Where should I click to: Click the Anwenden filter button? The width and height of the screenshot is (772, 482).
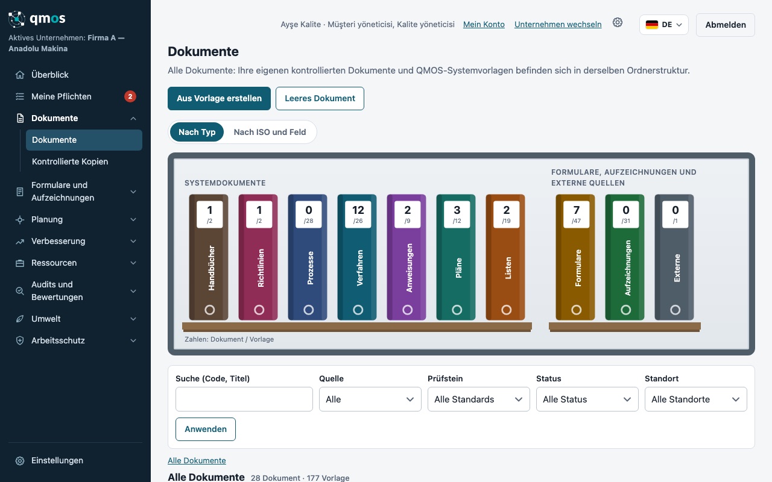pyautogui.click(x=206, y=429)
